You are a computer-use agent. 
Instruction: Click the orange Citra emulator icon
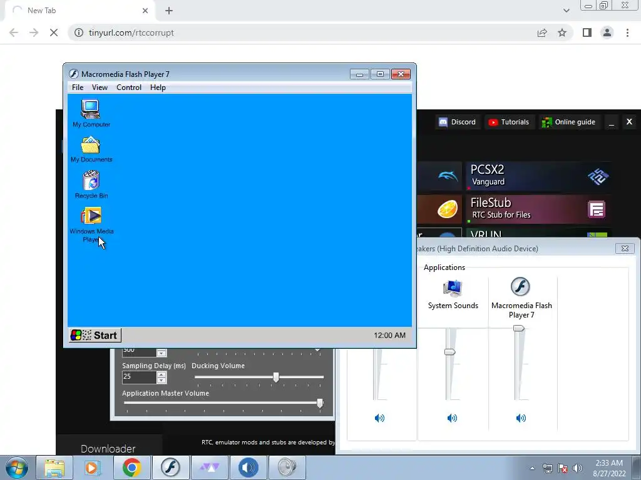448,209
